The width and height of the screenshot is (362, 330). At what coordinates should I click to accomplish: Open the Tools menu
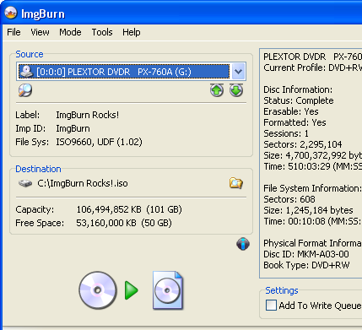tap(102, 32)
